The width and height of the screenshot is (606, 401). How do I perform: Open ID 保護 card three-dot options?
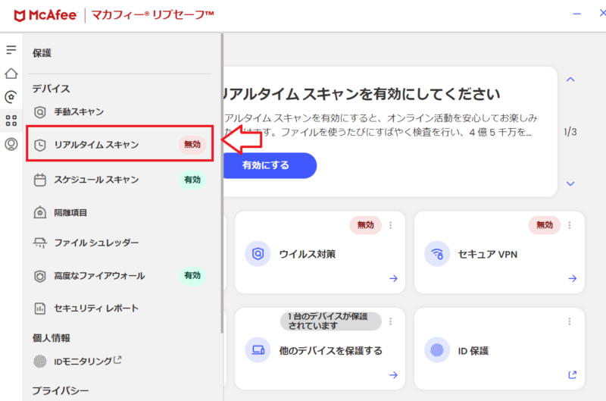tap(570, 321)
